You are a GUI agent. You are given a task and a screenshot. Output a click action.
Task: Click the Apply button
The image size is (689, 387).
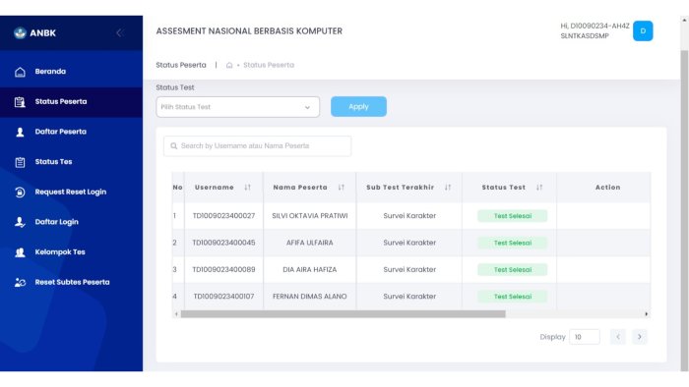pos(358,106)
